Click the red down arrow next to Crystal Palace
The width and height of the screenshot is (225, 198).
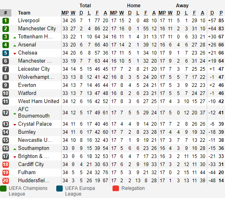tap(15, 125)
